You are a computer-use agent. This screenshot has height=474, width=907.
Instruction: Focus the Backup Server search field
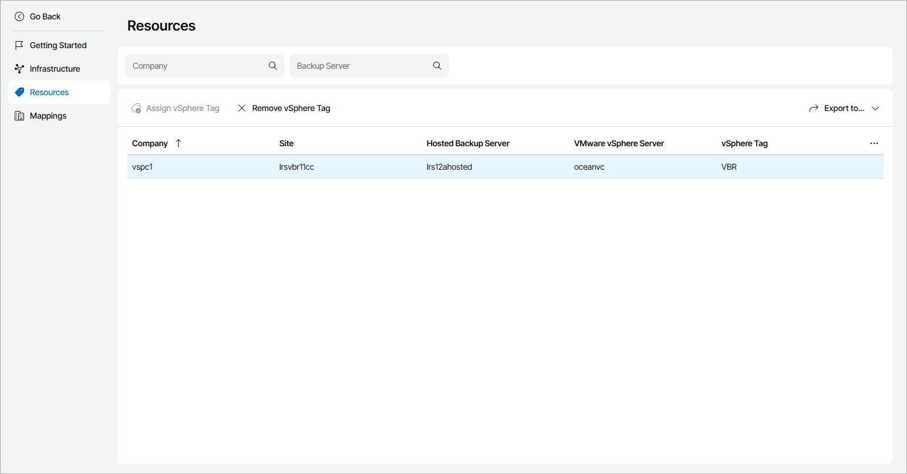click(x=369, y=66)
